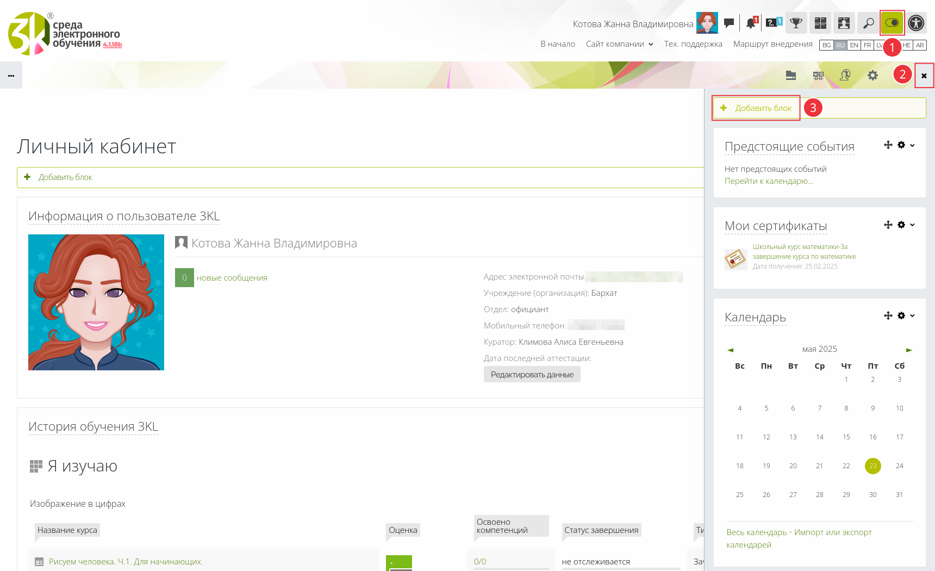Go to next month in calendar
The height and width of the screenshot is (571, 935).
pyautogui.click(x=908, y=350)
